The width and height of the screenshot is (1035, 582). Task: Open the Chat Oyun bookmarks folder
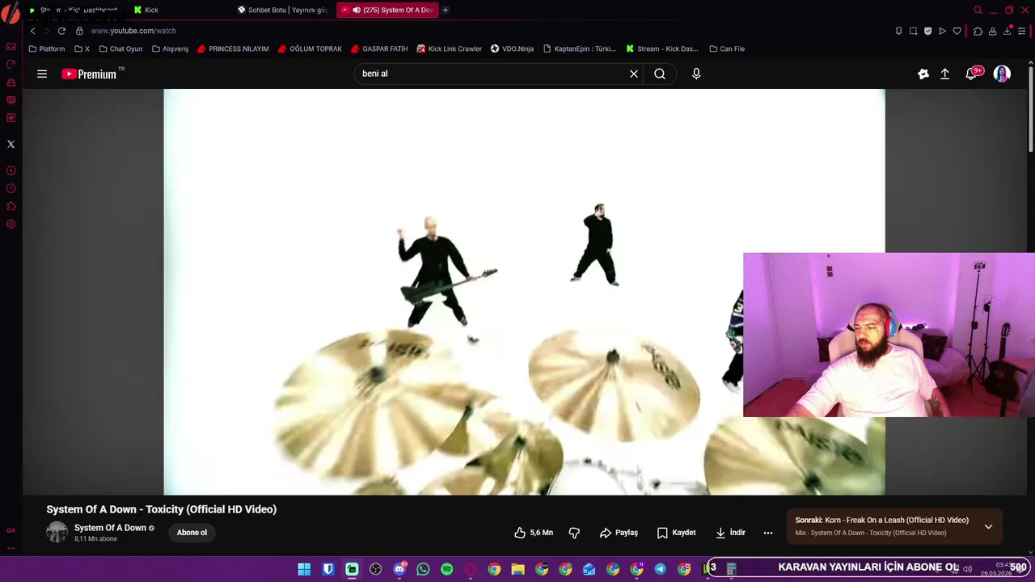120,48
